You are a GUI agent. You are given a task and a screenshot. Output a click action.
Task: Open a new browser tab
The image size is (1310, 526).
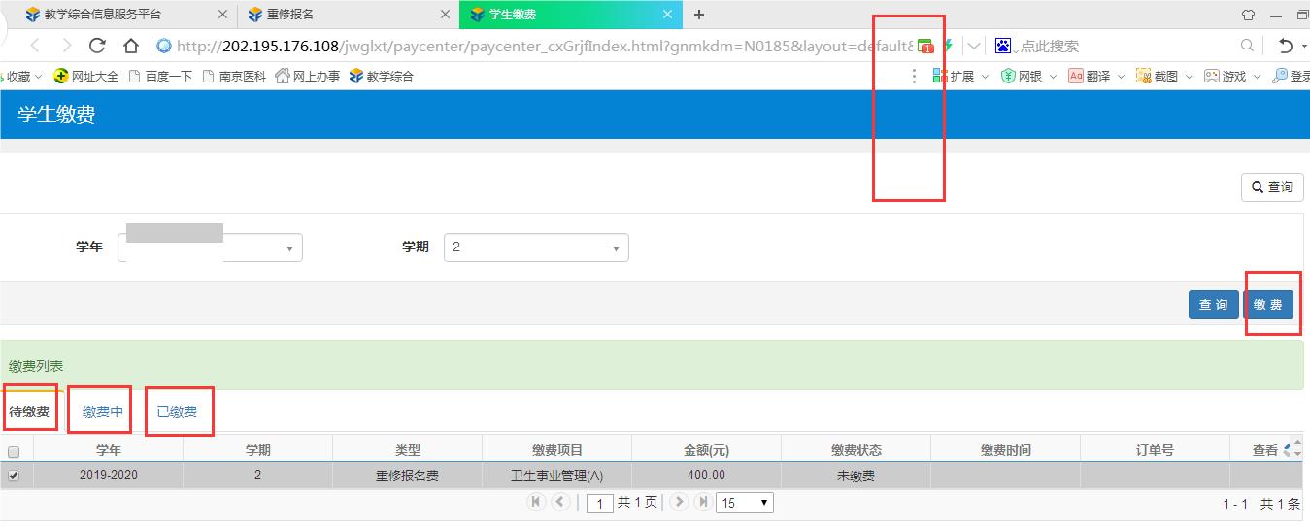pyautogui.click(x=699, y=15)
